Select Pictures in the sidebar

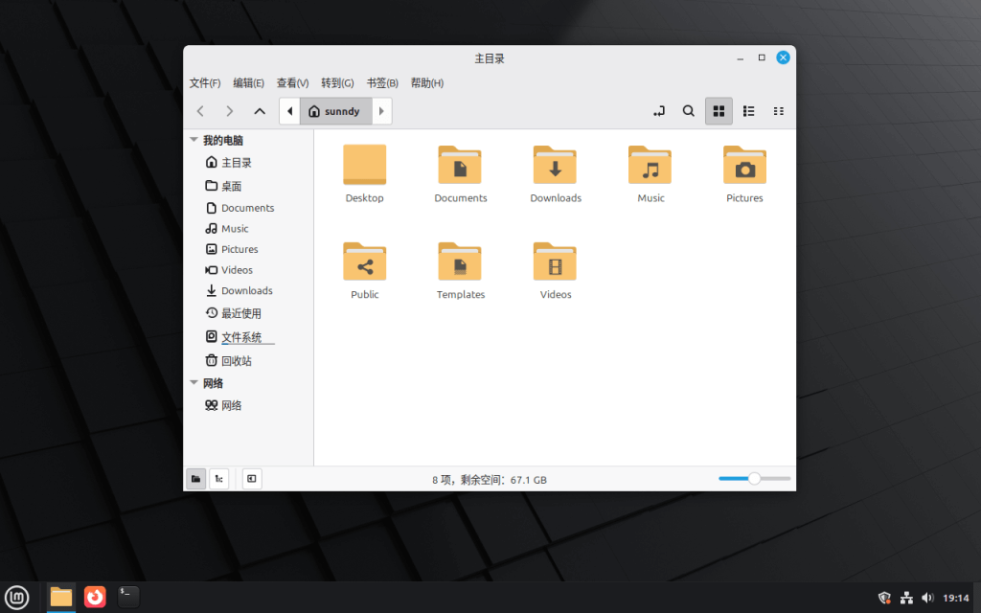(x=232, y=249)
